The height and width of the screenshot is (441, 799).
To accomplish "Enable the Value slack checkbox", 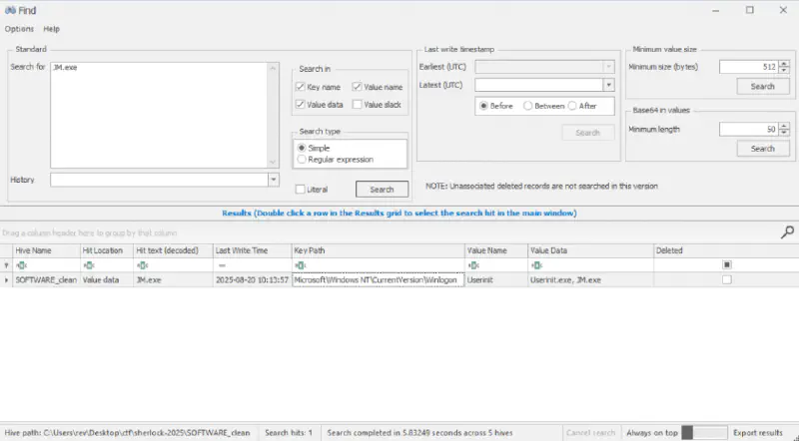I will pos(358,105).
